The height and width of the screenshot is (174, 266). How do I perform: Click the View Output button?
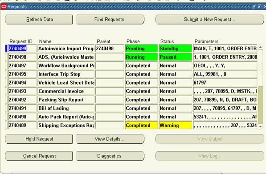[x=209, y=139]
